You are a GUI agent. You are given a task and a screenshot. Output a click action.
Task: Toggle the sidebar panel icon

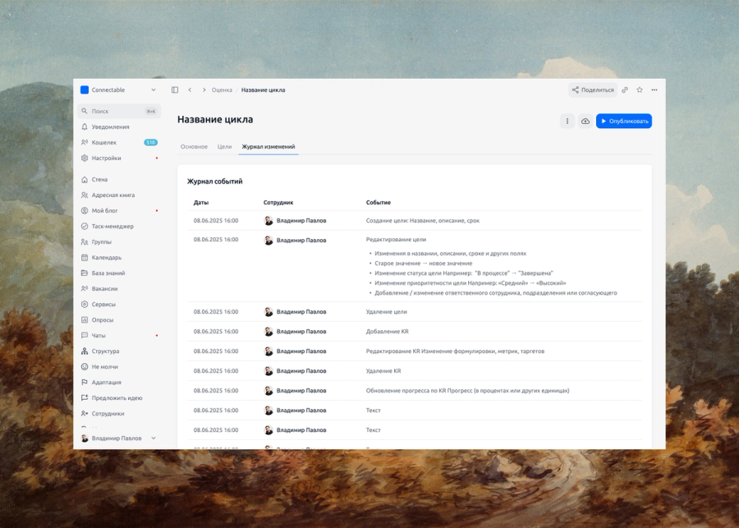pyautogui.click(x=175, y=90)
